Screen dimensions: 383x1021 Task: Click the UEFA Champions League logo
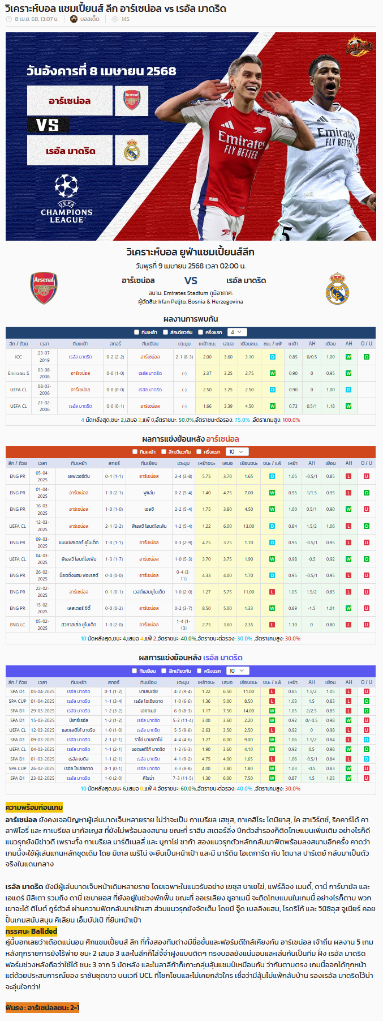66,199
